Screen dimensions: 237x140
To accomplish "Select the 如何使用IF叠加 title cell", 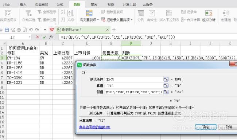I will click(x=23, y=48).
